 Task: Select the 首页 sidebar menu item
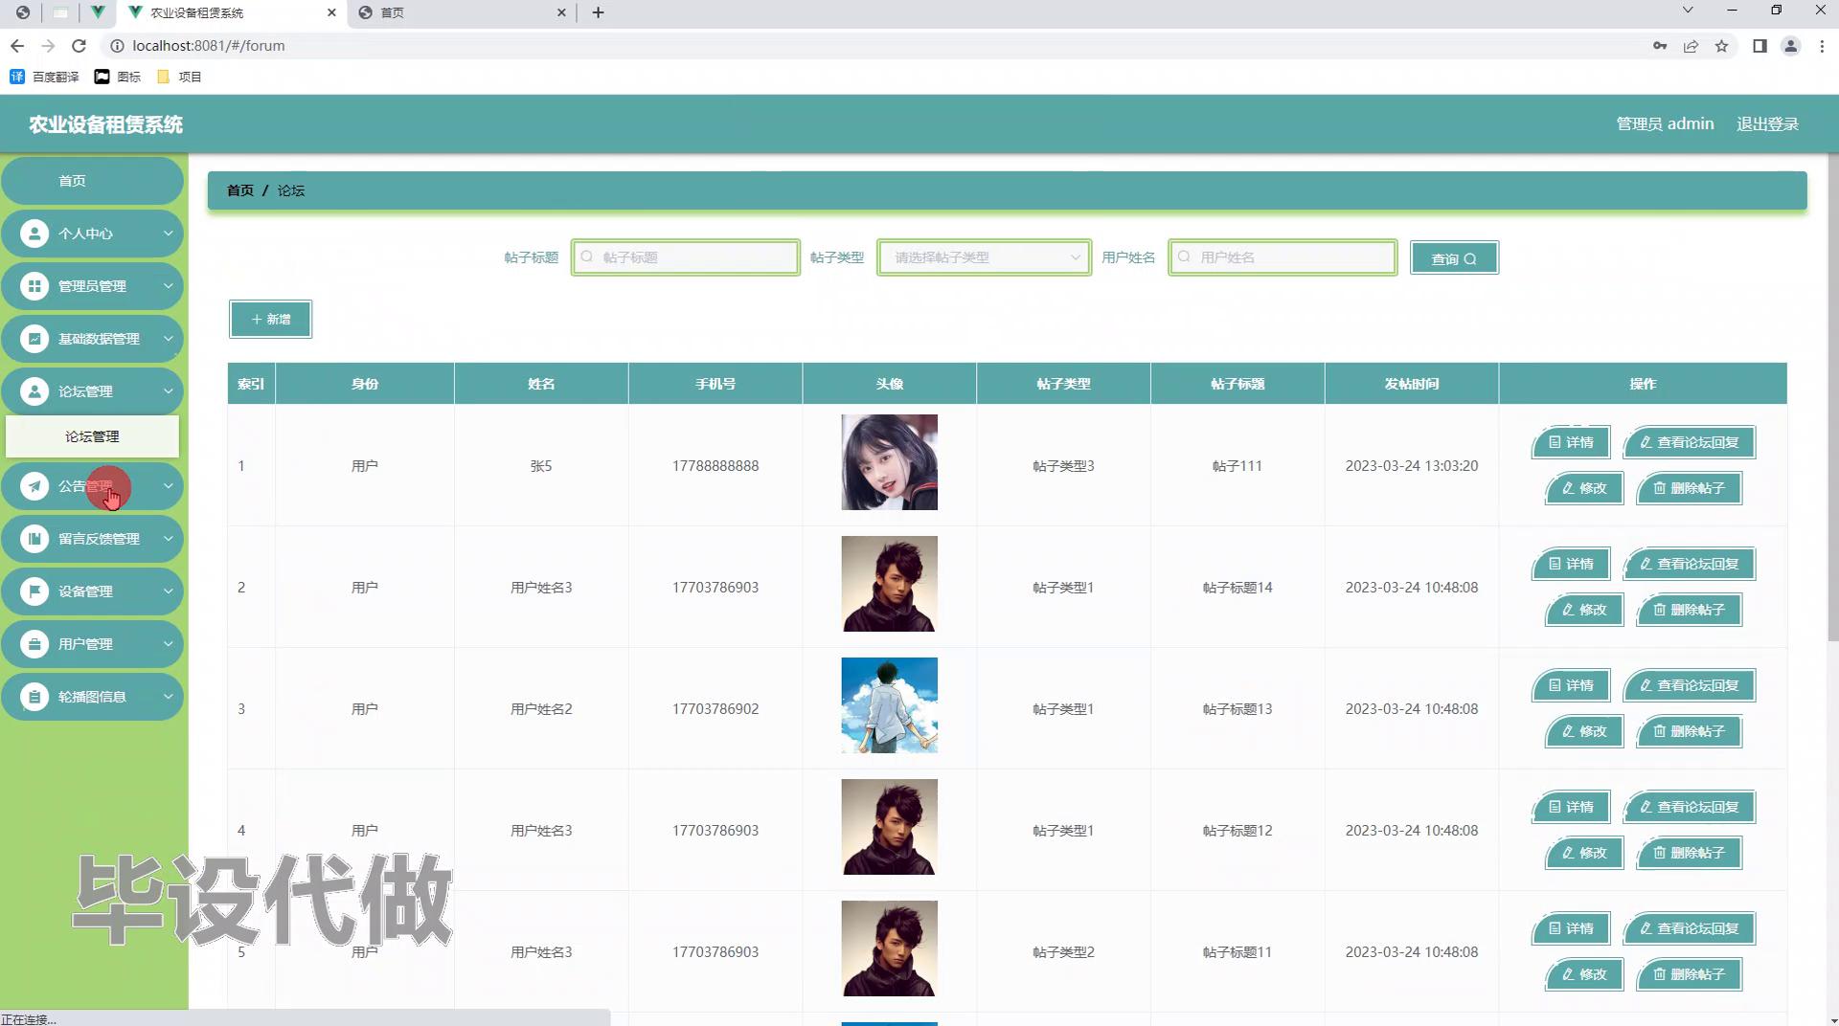(92, 181)
